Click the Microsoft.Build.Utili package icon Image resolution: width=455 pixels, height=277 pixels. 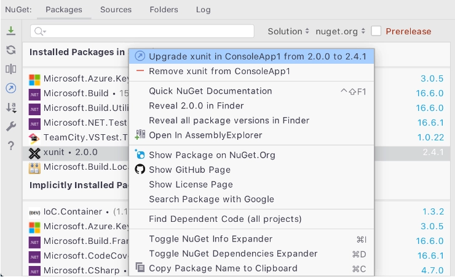tap(34, 109)
